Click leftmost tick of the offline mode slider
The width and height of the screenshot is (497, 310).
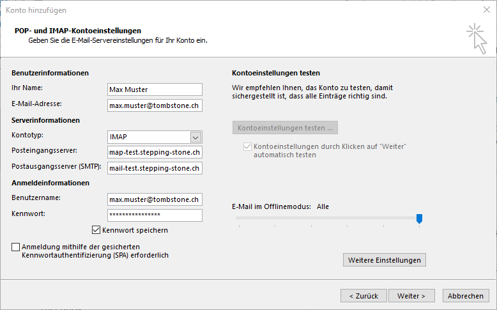(238, 226)
